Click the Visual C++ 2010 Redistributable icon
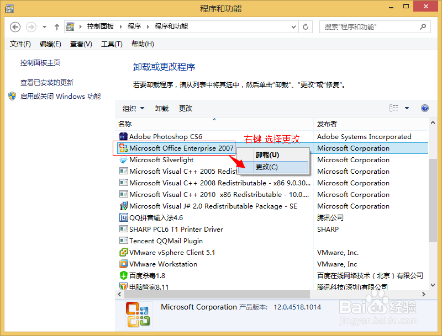This screenshot has height=336, width=442. pyautogui.click(x=123, y=194)
